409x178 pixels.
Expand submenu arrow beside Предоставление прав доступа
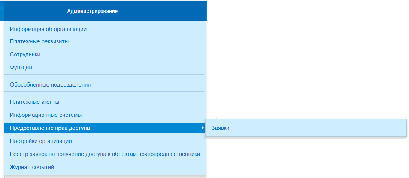pos(203,128)
